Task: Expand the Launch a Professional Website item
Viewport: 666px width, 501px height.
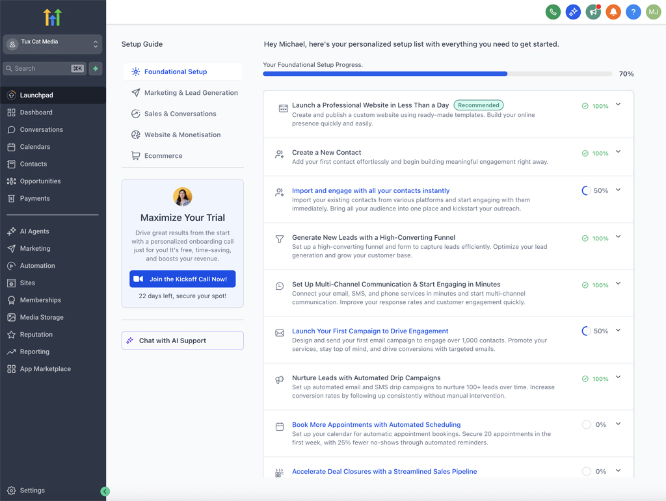Action: (x=618, y=105)
